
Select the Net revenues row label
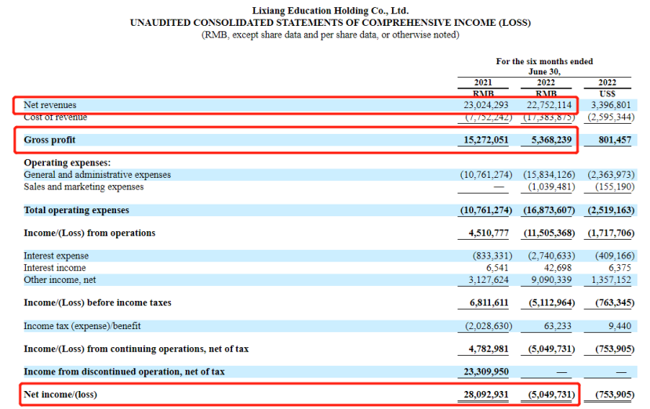click(50, 104)
